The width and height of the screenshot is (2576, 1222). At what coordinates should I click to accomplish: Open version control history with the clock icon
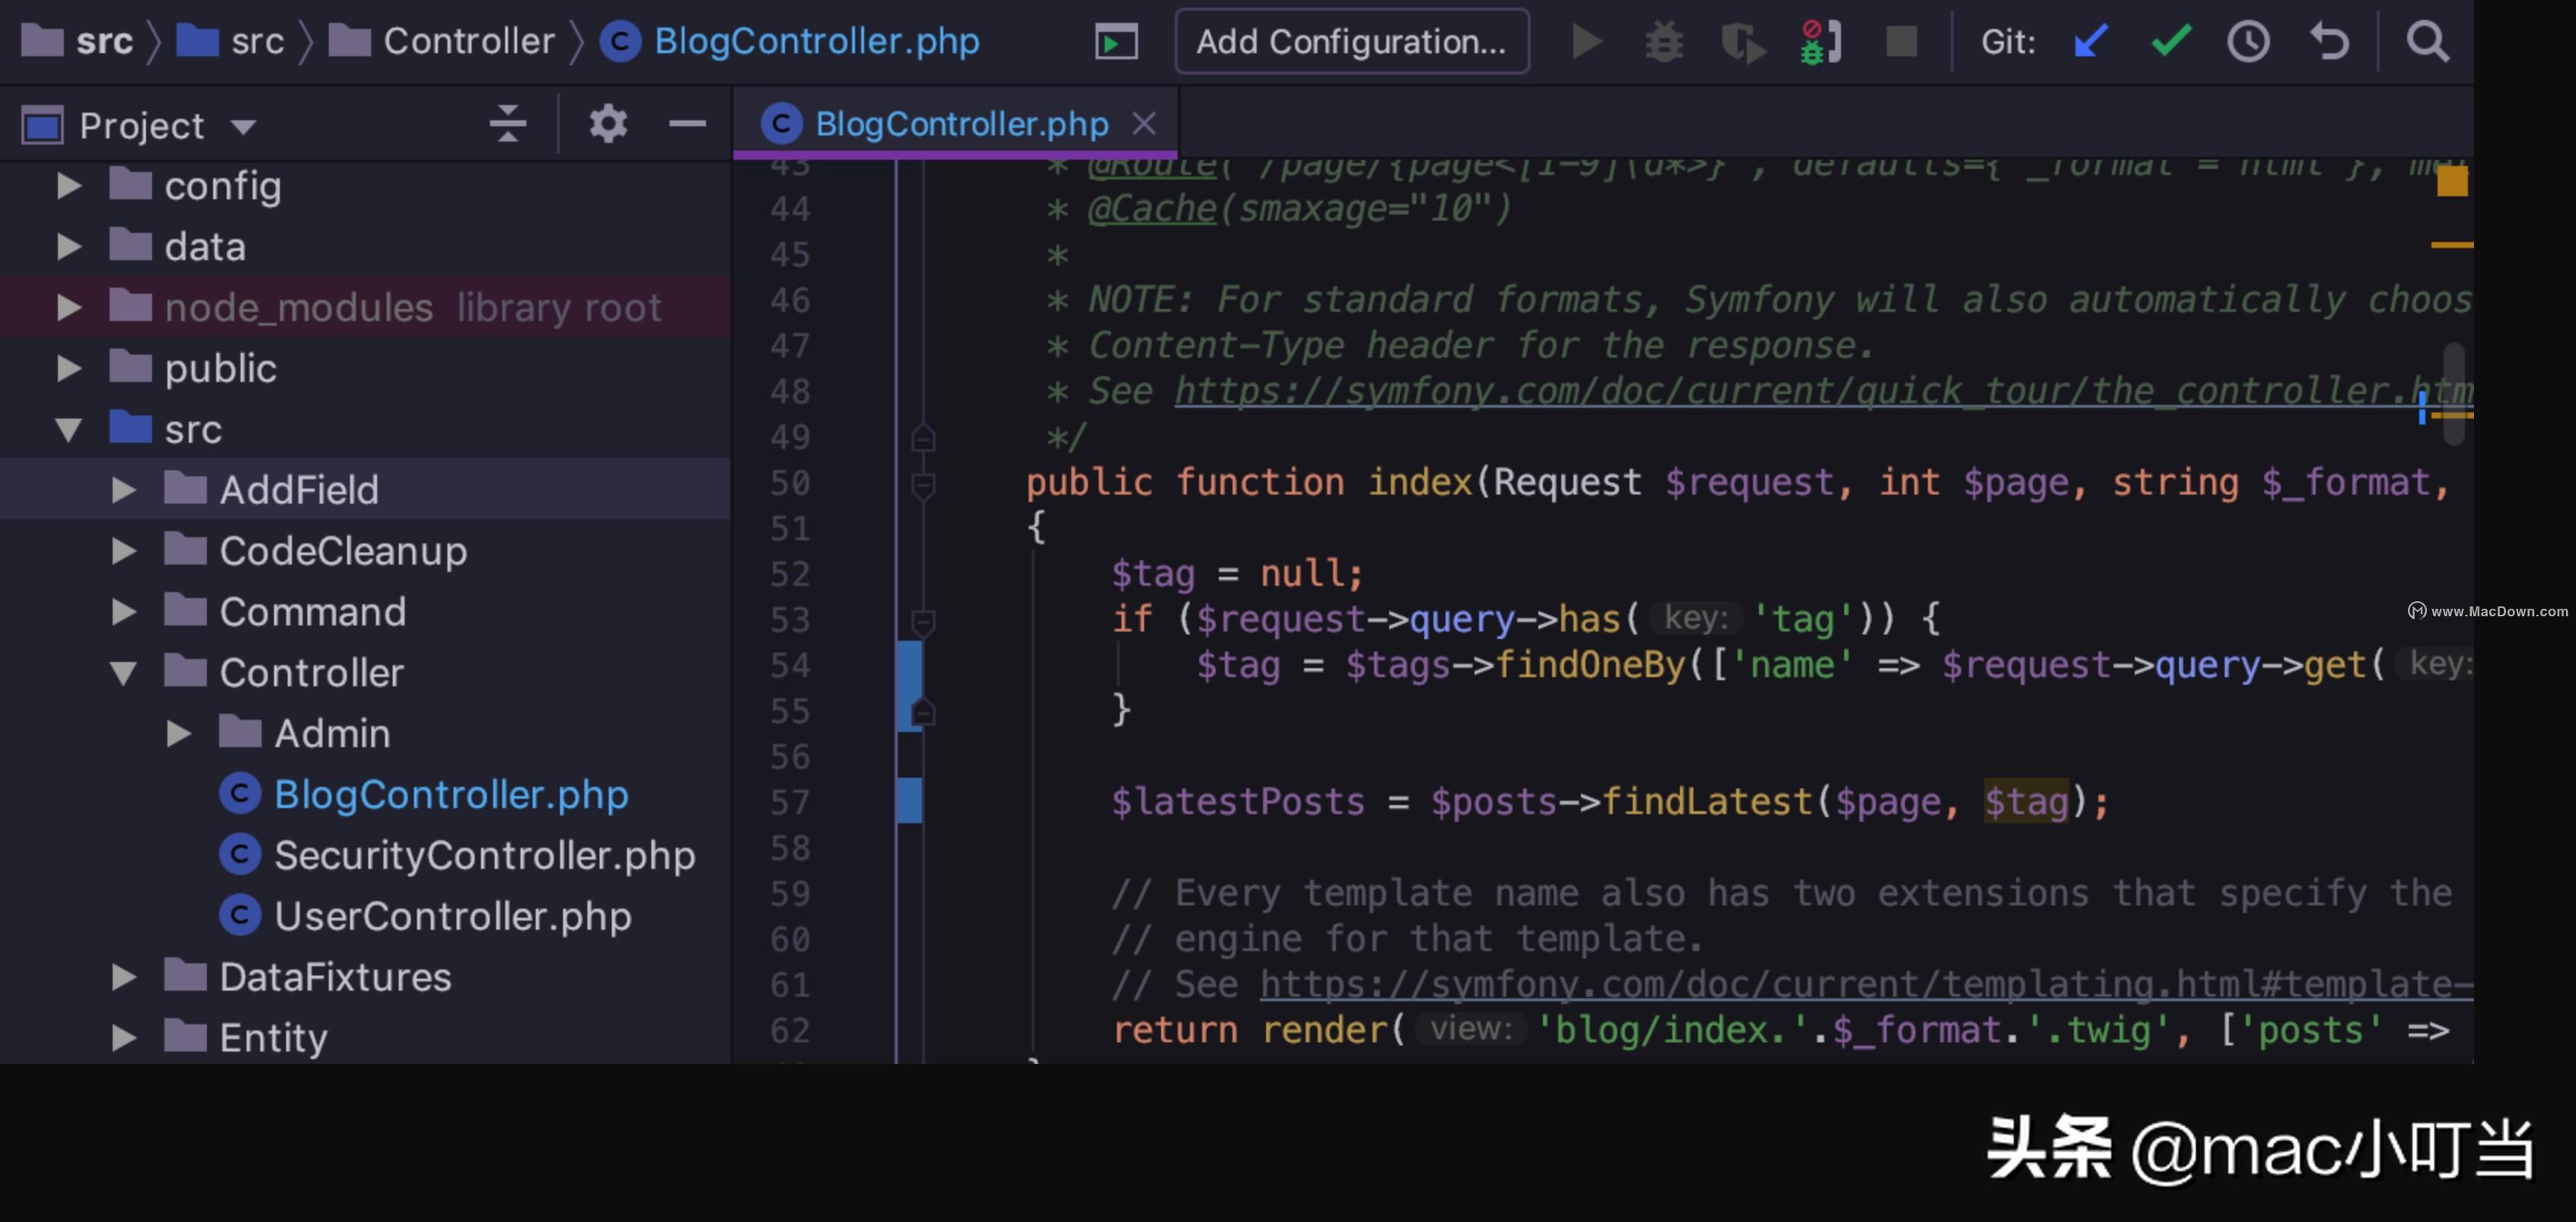2248,41
